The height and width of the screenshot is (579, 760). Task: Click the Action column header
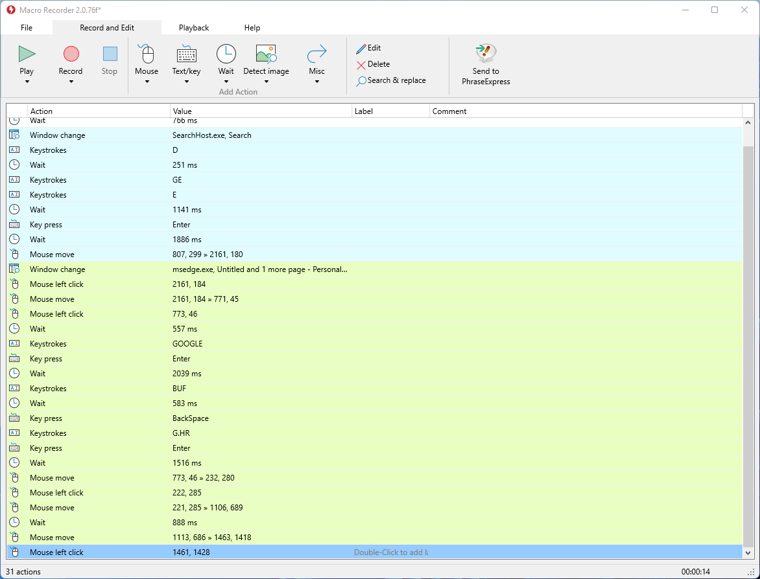[x=99, y=111]
